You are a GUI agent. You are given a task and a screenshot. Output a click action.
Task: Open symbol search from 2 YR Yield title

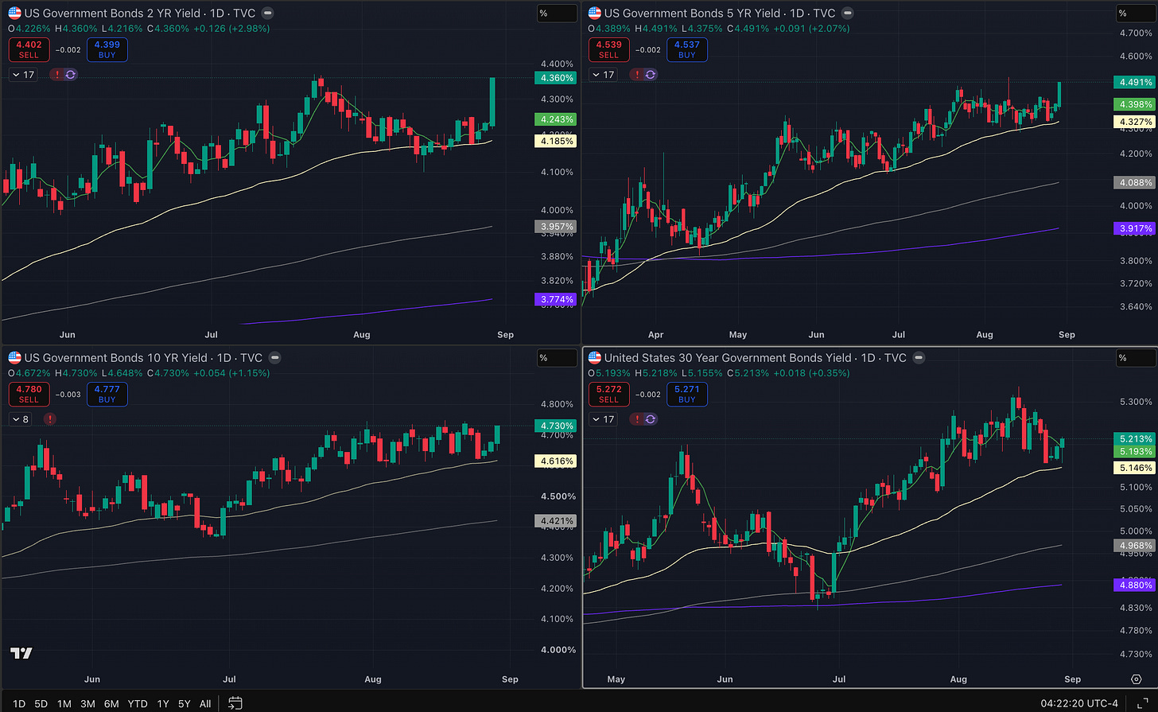pos(112,14)
